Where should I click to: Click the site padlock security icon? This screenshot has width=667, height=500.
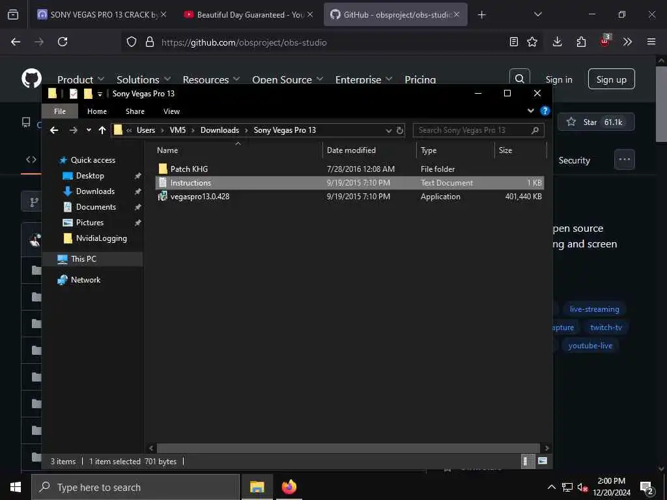click(x=150, y=42)
